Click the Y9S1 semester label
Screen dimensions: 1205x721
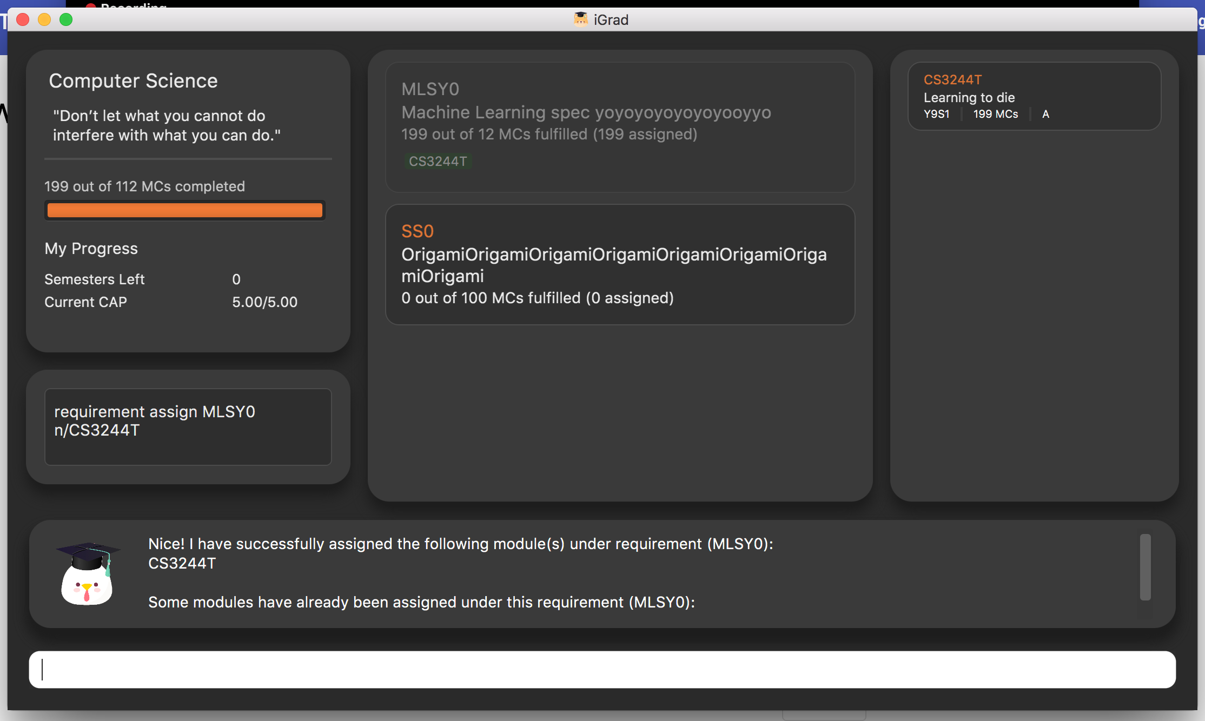click(x=936, y=114)
